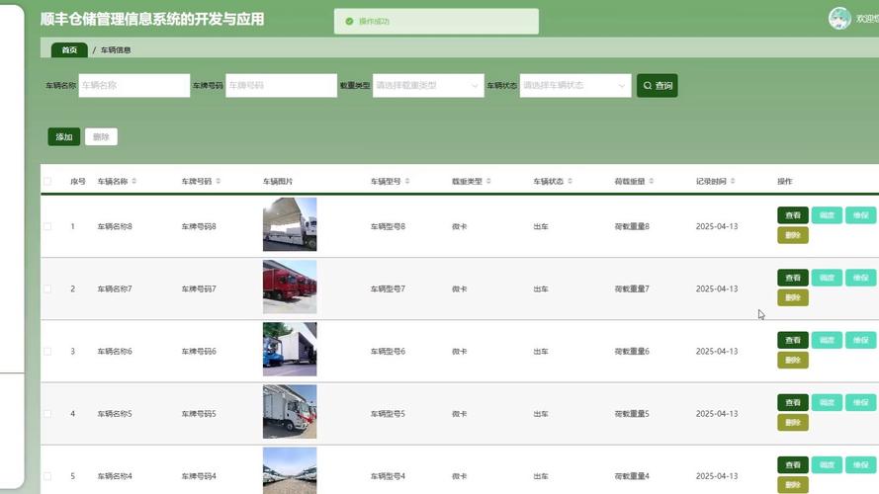Open the 车辆状态 filter dropdown
Viewport: 879px width, 494px height.
pyautogui.click(x=575, y=86)
